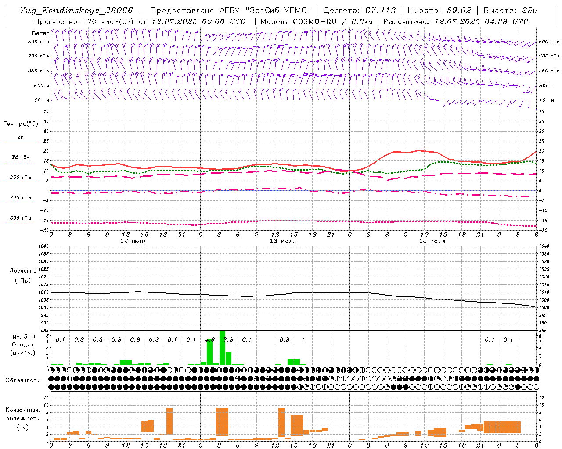Click the 4.9 precipitation total value
Viewport: 562px width, 449px height.
(210, 339)
